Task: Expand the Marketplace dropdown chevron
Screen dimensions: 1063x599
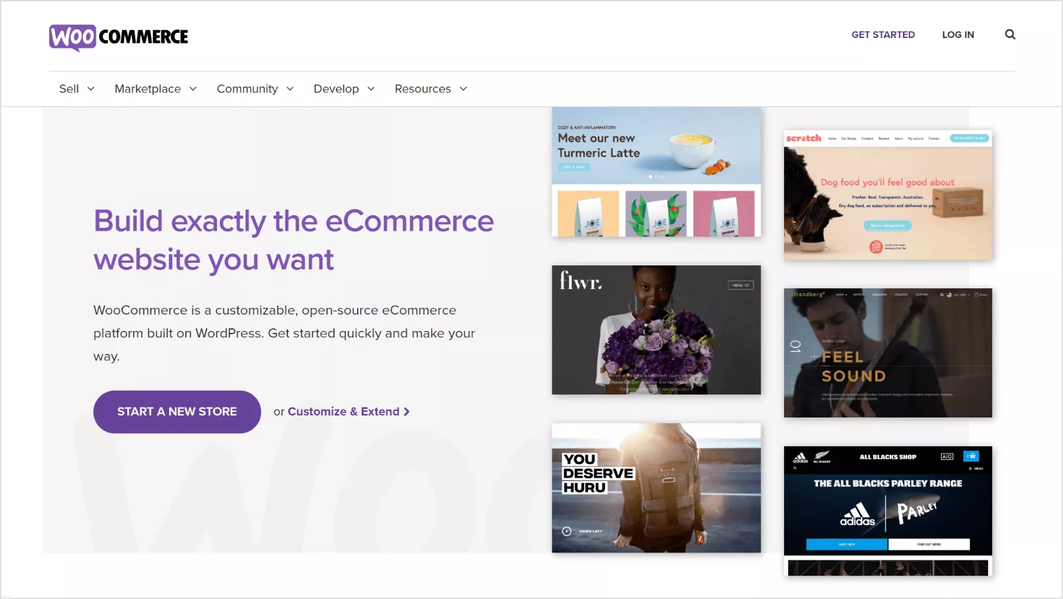Action: [193, 89]
